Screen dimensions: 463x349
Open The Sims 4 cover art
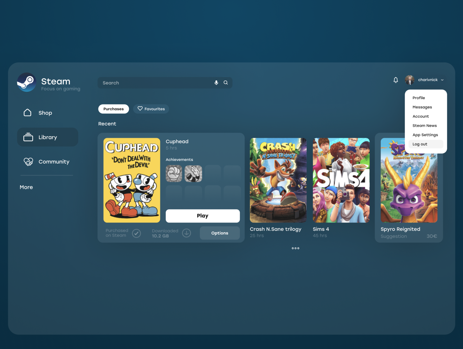341,180
